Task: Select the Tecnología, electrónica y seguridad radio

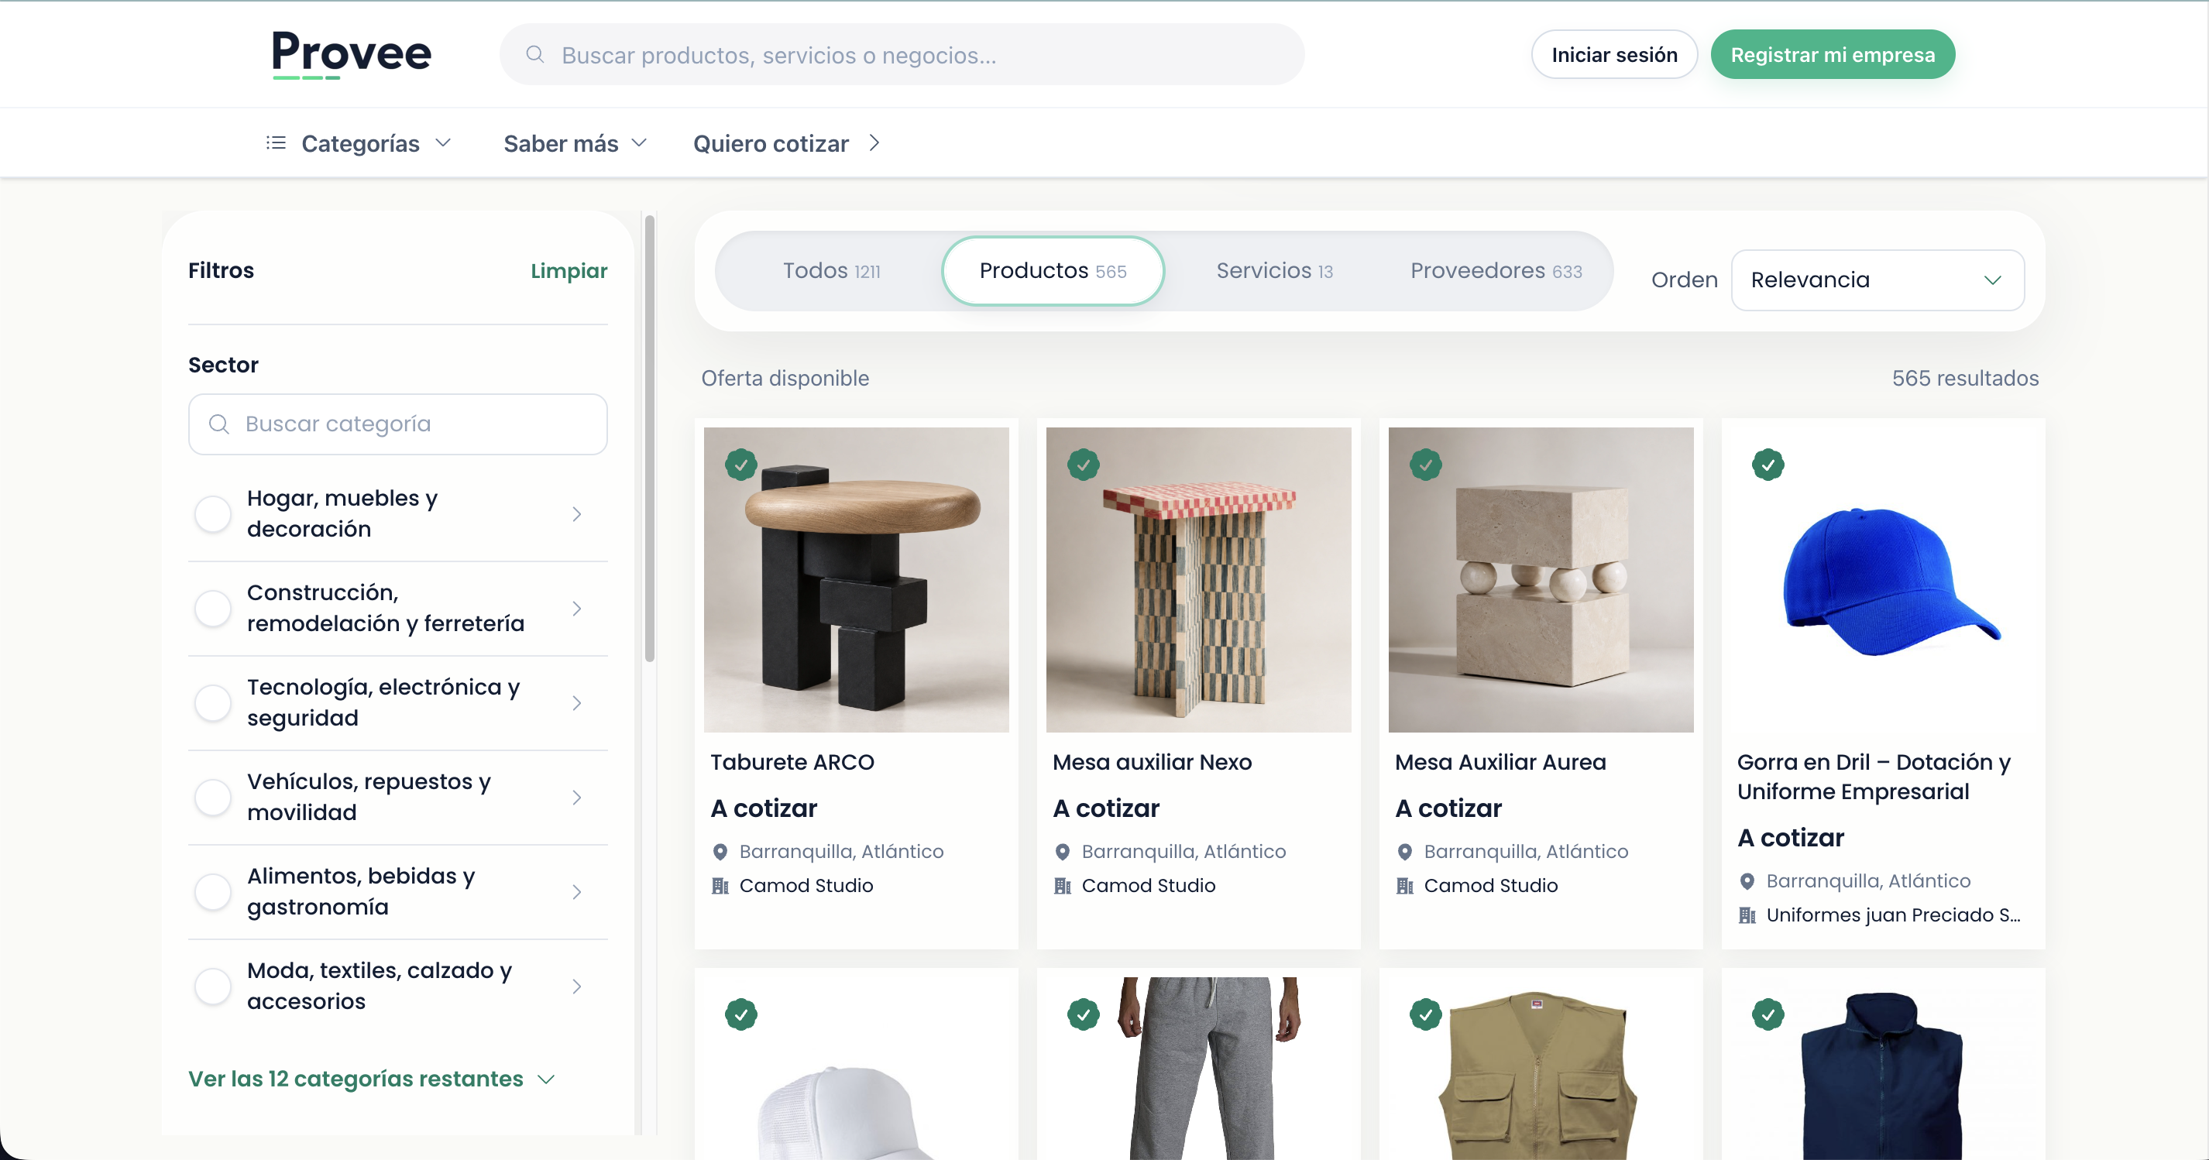Action: click(213, 702)
